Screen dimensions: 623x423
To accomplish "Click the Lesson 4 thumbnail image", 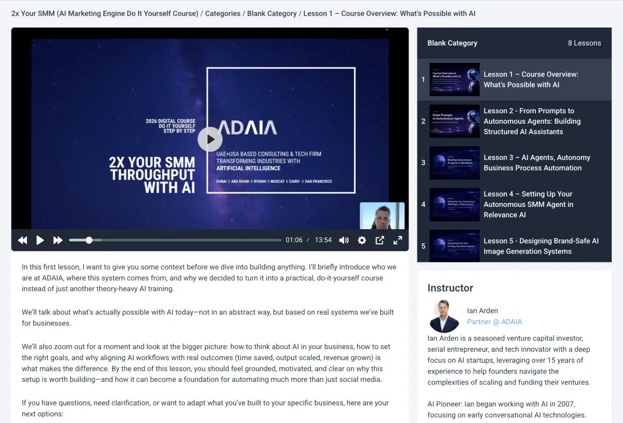I will 454,204.
